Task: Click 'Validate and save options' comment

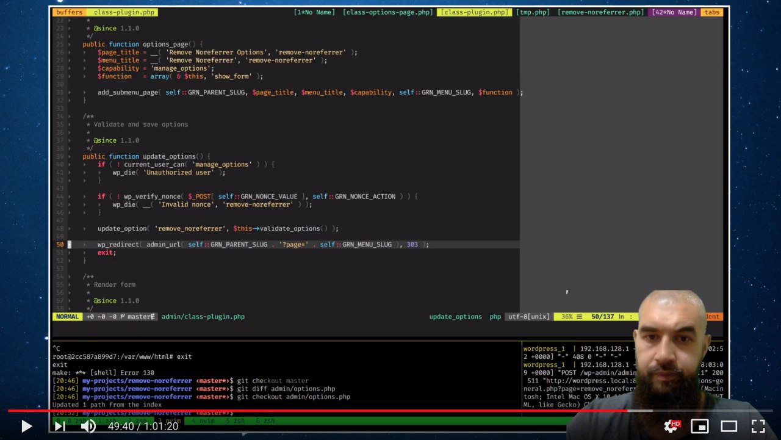Action: tap(140, 124)
